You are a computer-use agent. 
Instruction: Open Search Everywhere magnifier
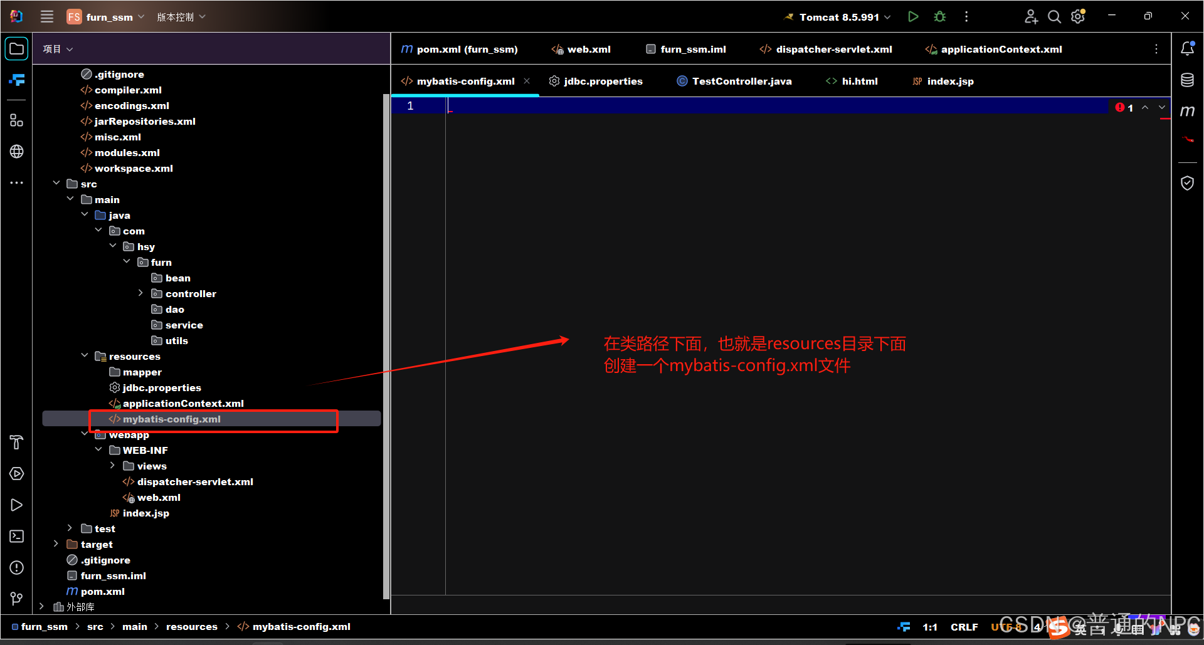coord(1055,17)
